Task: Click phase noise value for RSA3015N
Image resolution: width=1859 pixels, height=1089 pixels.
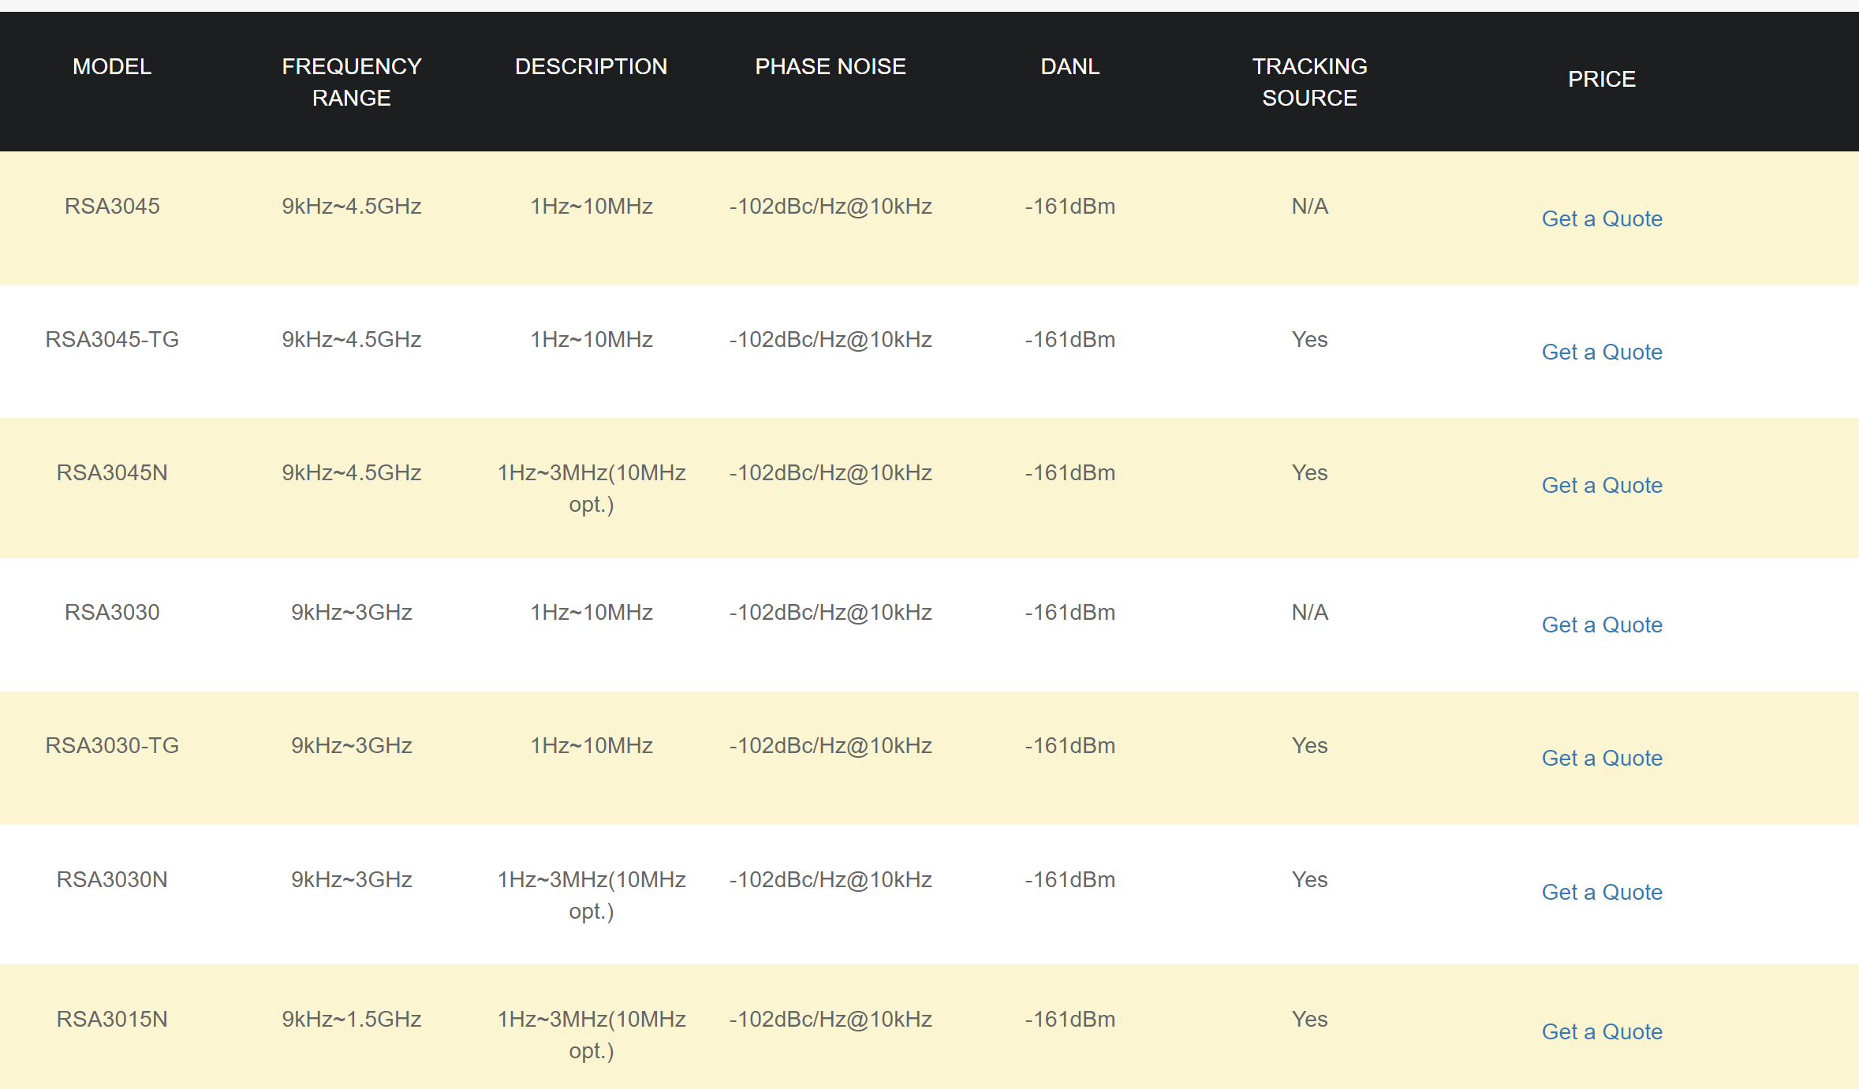Action: coord(831,1019)
